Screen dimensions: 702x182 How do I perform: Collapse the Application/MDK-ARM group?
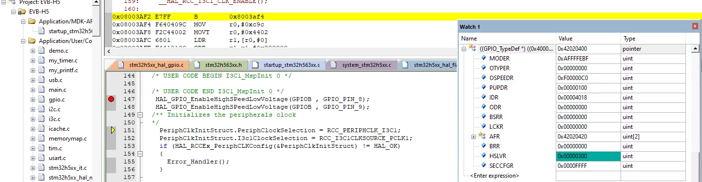23,21
